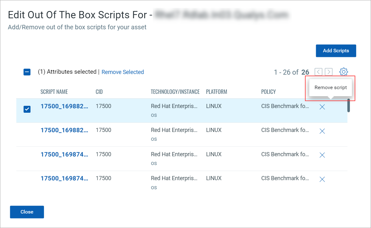Open fourth script name link
The width and height of the screenshot is (371, 228).
64,178
